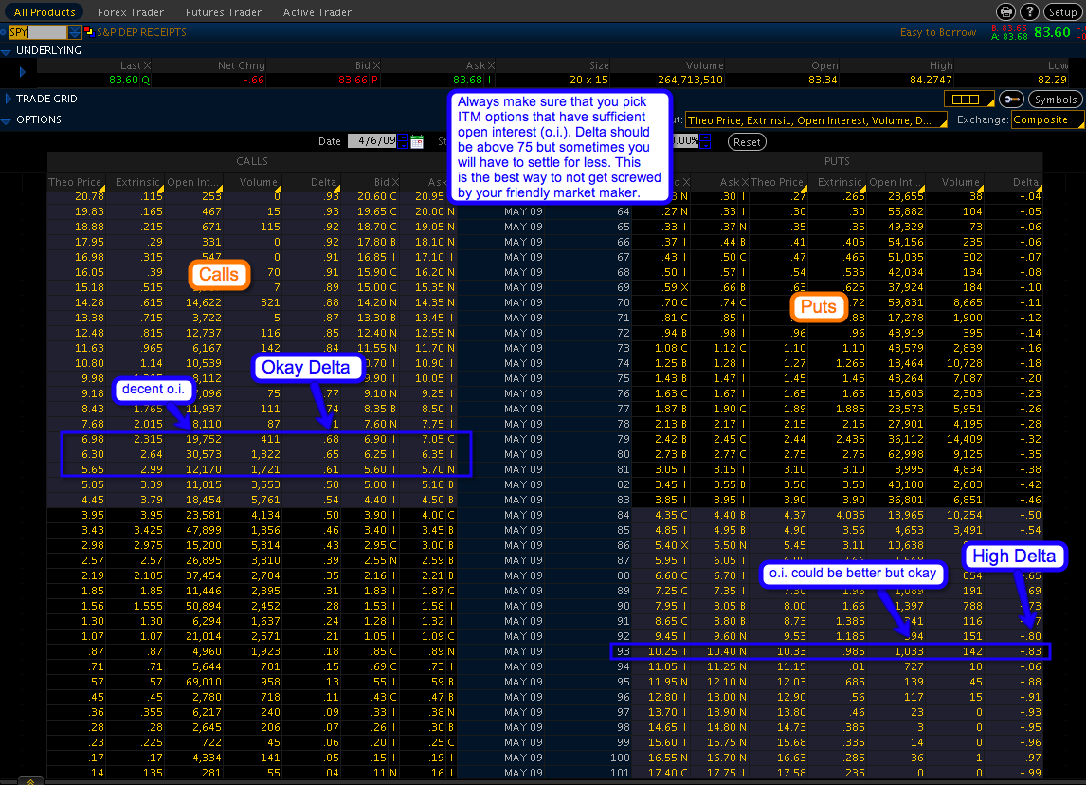Collapse the Options section
Image resolution: width=1086 pixels, height=785 pixels.
pos(9,119)
